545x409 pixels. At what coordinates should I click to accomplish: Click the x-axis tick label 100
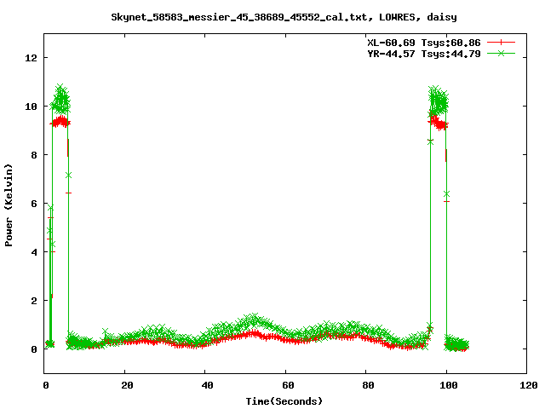click(x=449, y=385)
